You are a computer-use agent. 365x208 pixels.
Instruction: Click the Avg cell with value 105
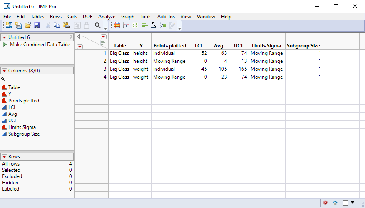219,69
